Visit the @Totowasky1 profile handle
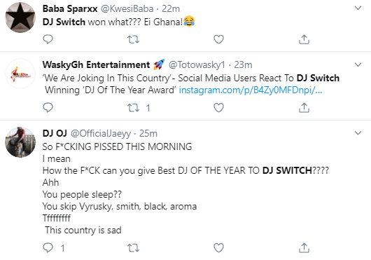The image size is (371, 260). coord(197,64)
